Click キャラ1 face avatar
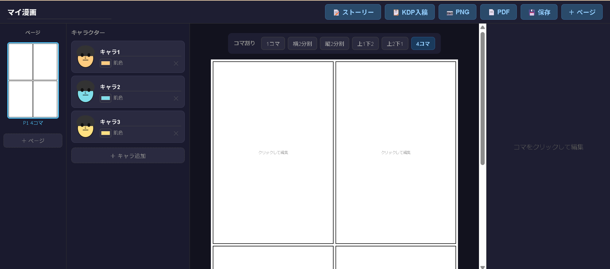Image resolution: width=610 pixels, height=269 pixels. (86, 57)
